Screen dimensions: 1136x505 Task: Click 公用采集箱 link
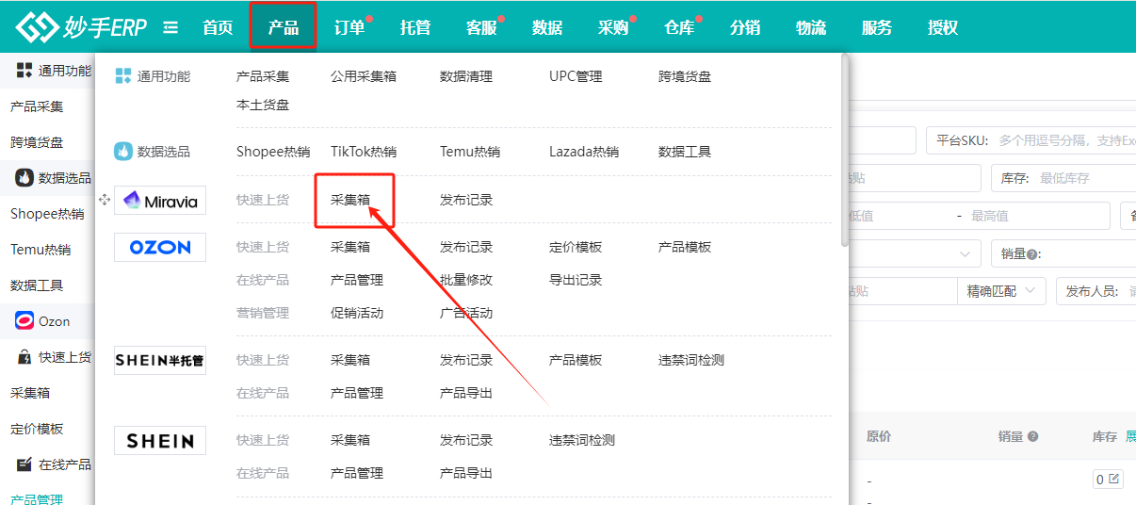point(364,76)
